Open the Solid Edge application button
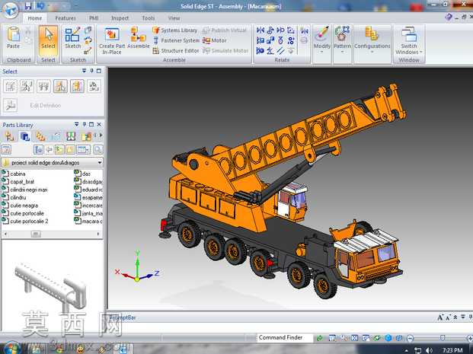 click(11, 10)
